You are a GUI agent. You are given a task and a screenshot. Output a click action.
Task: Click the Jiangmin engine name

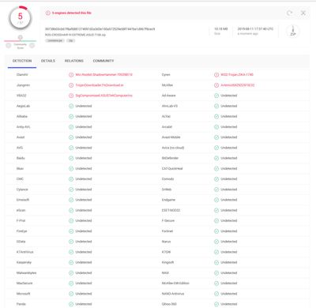pos(23,85)
